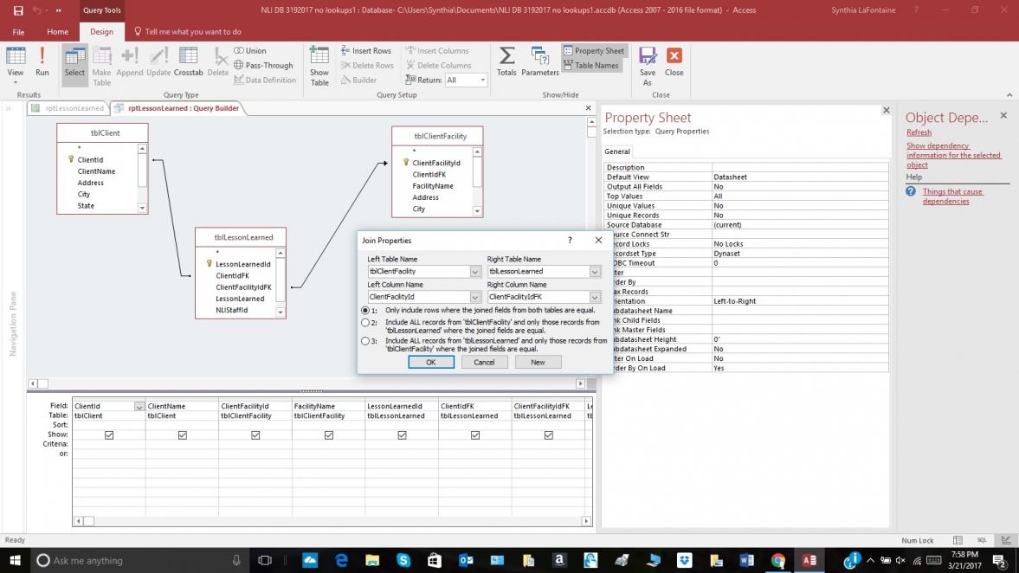Uncheck Show box for ClientFacilityId column
This screenshot has height=573, width=1019.
(255, 435)
